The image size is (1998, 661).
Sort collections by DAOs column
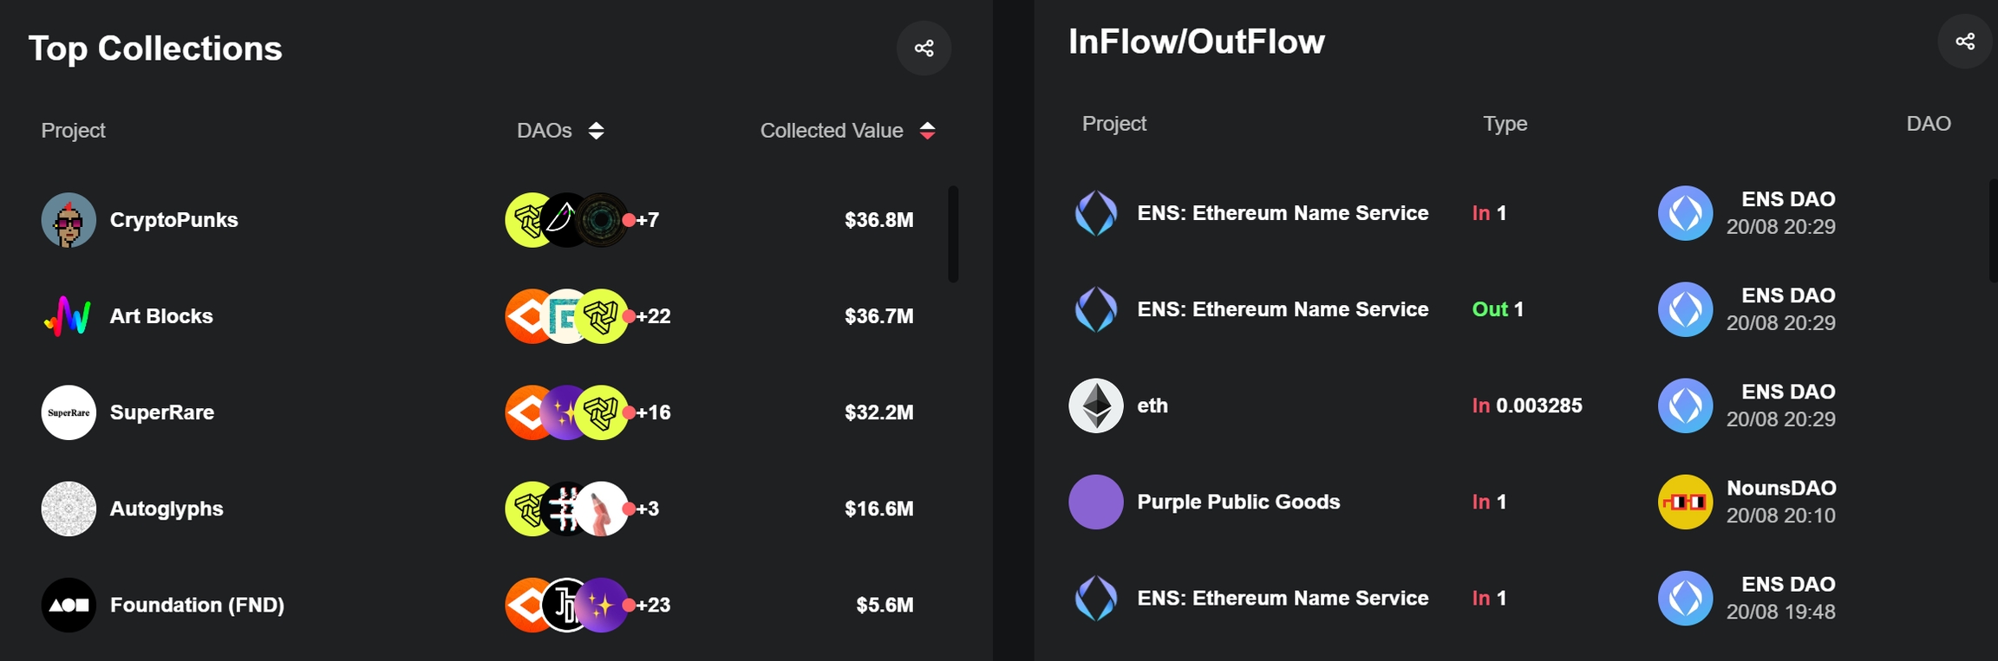point(596,131)
